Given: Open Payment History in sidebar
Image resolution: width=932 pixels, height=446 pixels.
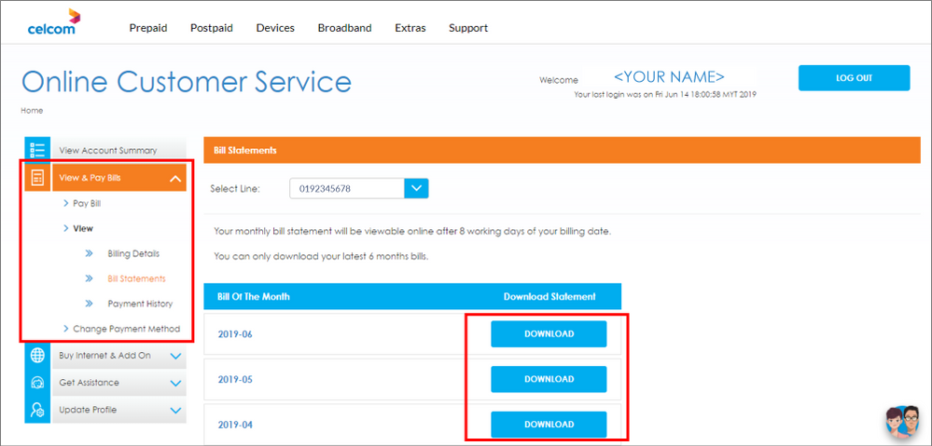Looking at the screenshot, I should tap(140, 304).
